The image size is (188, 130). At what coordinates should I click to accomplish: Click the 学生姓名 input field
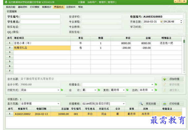click(40, 22)
